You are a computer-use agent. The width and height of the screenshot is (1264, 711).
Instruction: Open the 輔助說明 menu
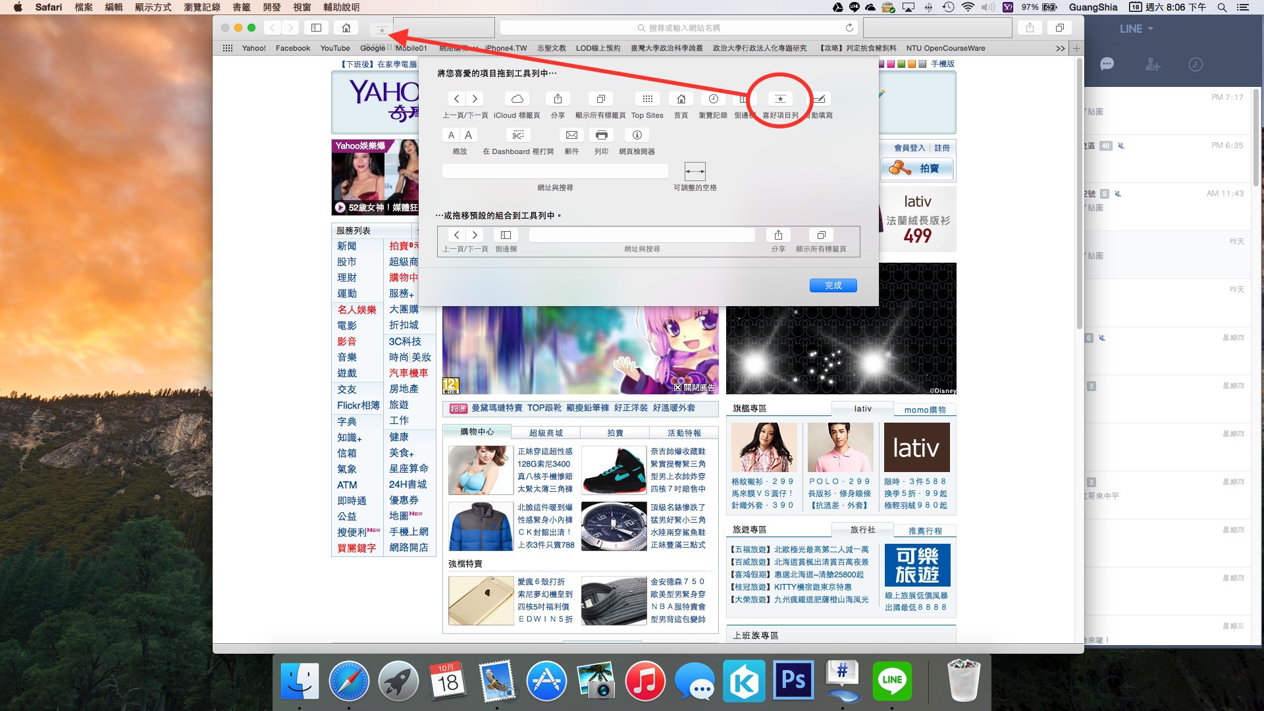coord(341,7)
